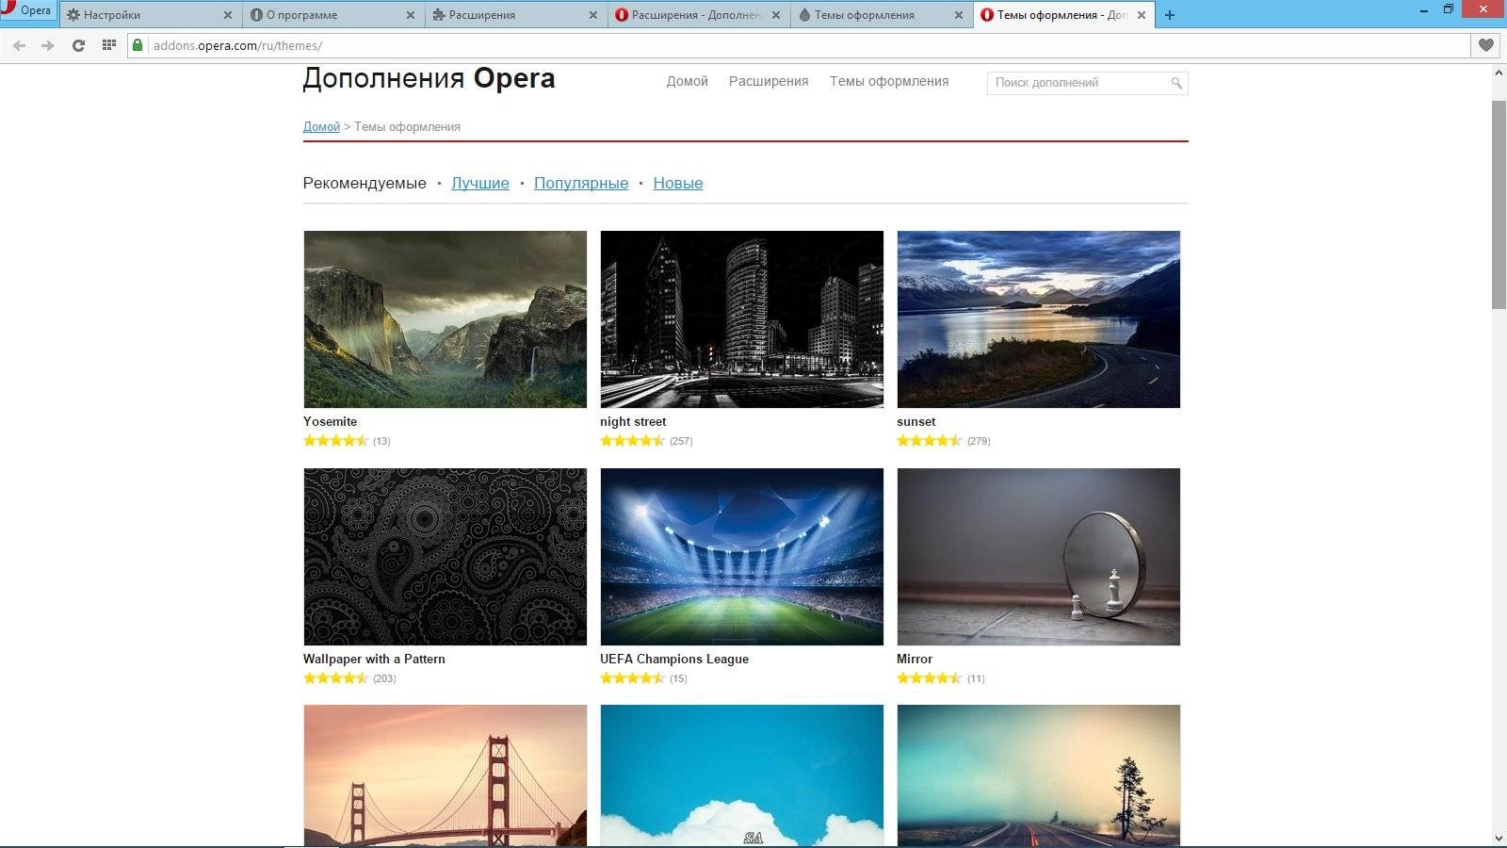The height and width of the screenshot is (848, 1507).
Task: Click the page scrollbar thumb
Action: click(x=1499, y=204)
